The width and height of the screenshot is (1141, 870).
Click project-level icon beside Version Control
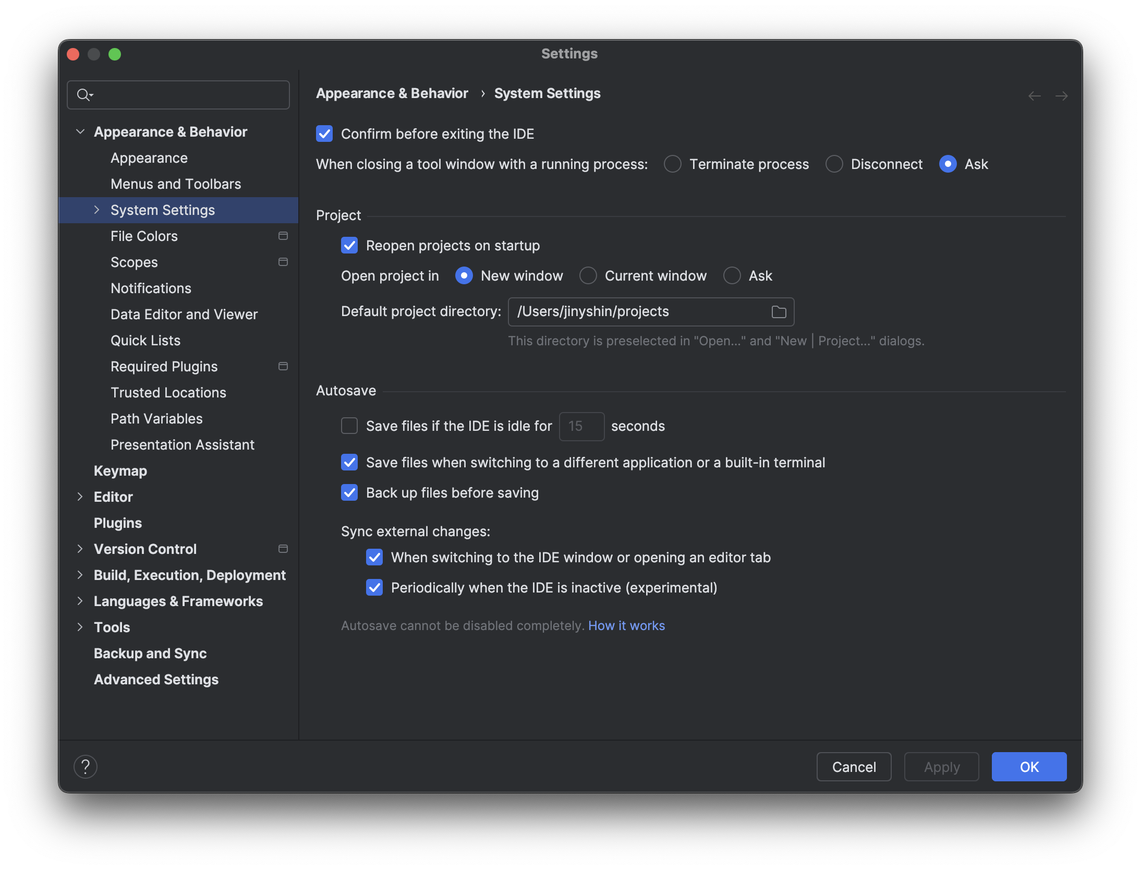click(x=283, y=549)
